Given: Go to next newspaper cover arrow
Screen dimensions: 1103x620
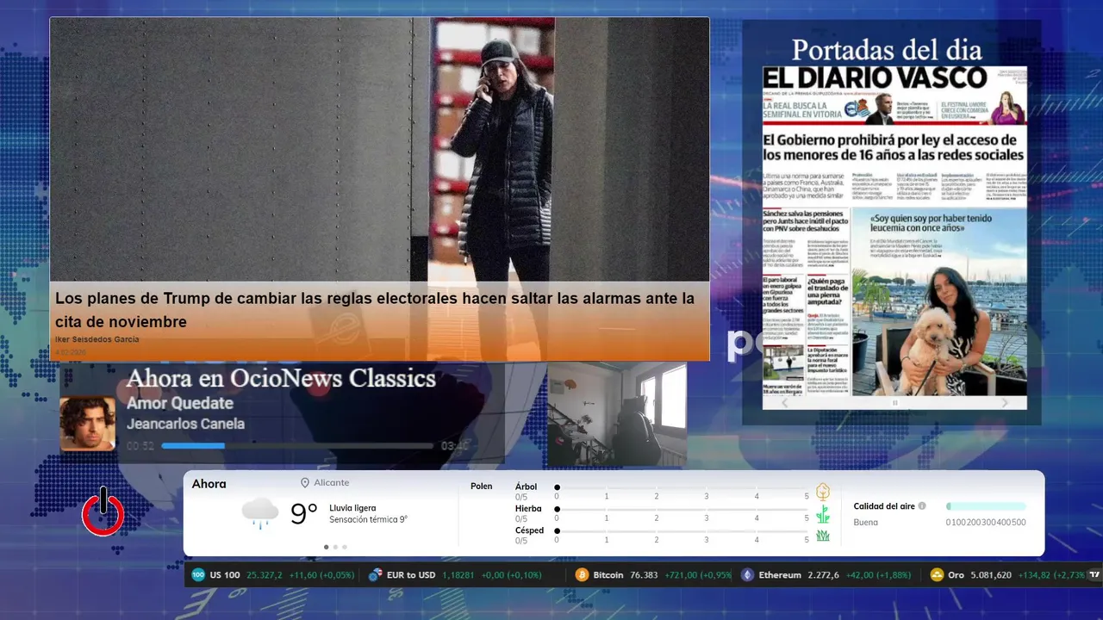Looking at the screenshot, I should (1005, 402).
